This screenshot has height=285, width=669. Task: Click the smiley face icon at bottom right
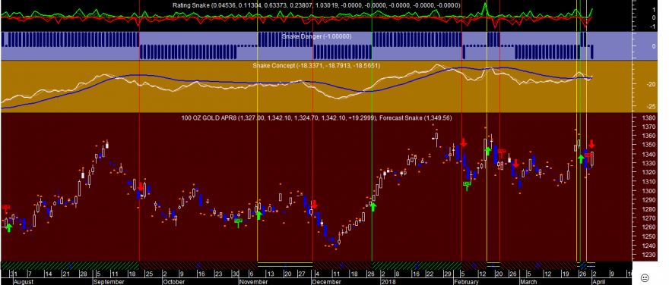pos(645,277)
